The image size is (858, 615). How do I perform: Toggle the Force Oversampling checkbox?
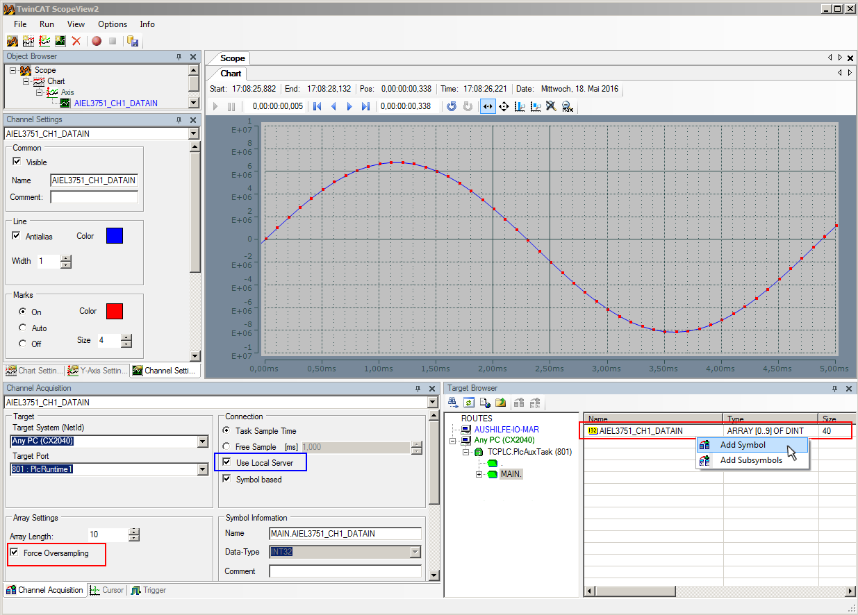pos(14,553)
